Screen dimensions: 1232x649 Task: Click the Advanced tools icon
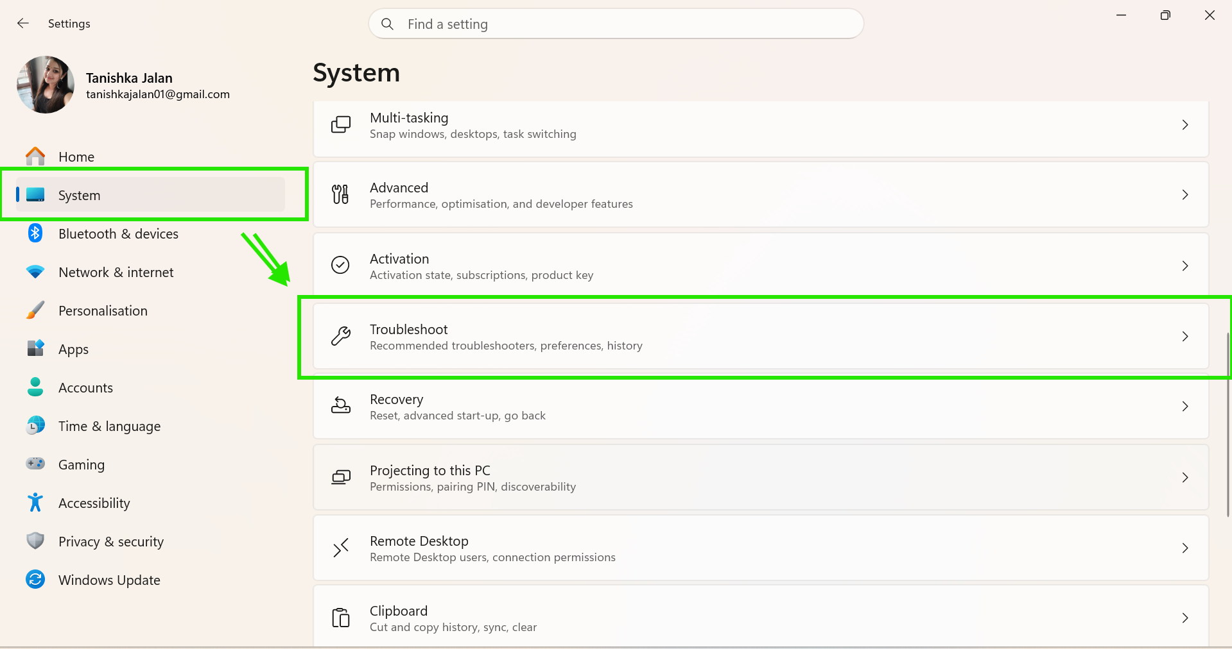[340, 194]
